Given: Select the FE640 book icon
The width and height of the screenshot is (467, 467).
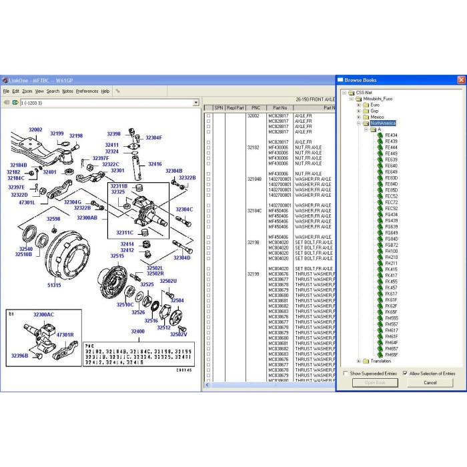Looking at the screenshot, I should pyautogui.click(x=380, y=166).
